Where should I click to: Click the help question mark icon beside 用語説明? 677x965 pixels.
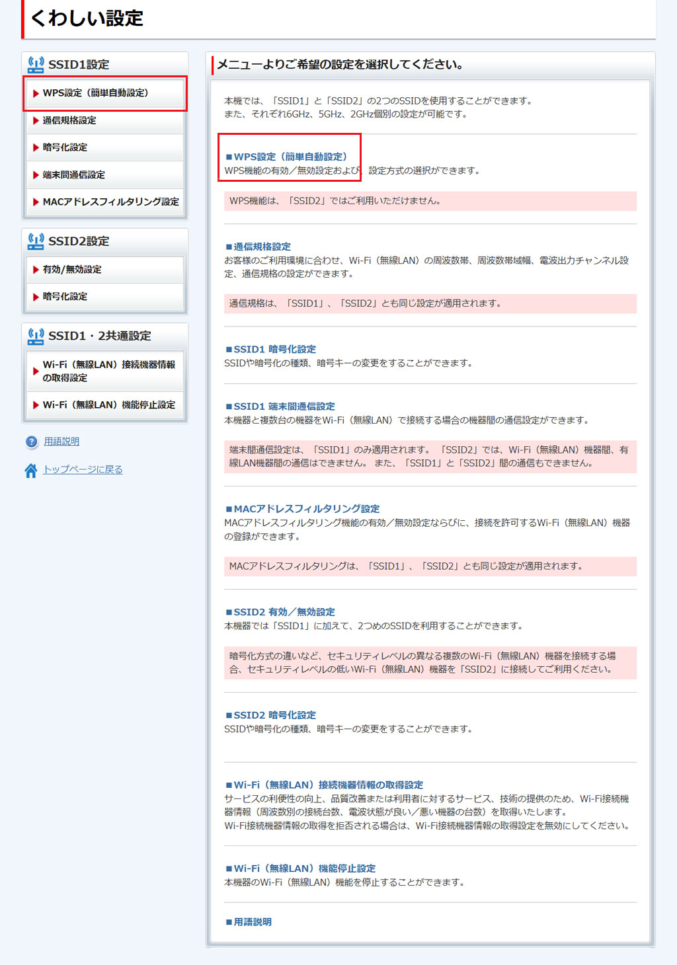tap(31, 442)
